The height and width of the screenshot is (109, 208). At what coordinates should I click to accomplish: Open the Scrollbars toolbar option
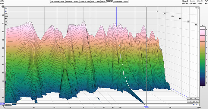tap(185, 2)
